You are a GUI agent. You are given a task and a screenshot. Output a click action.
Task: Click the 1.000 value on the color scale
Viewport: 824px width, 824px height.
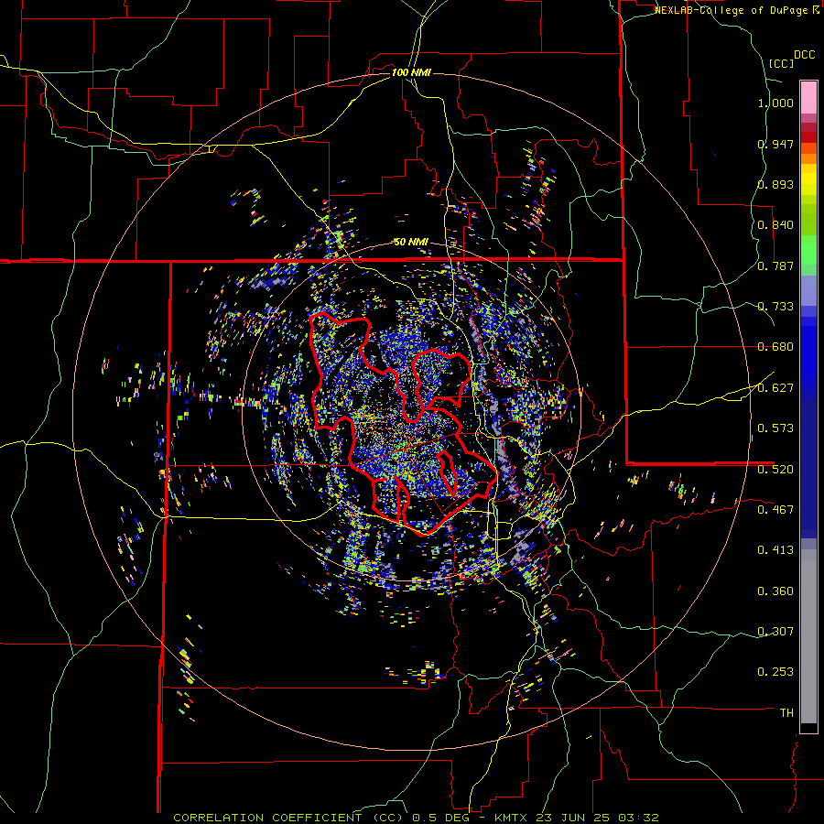click(x=775, y=103)
